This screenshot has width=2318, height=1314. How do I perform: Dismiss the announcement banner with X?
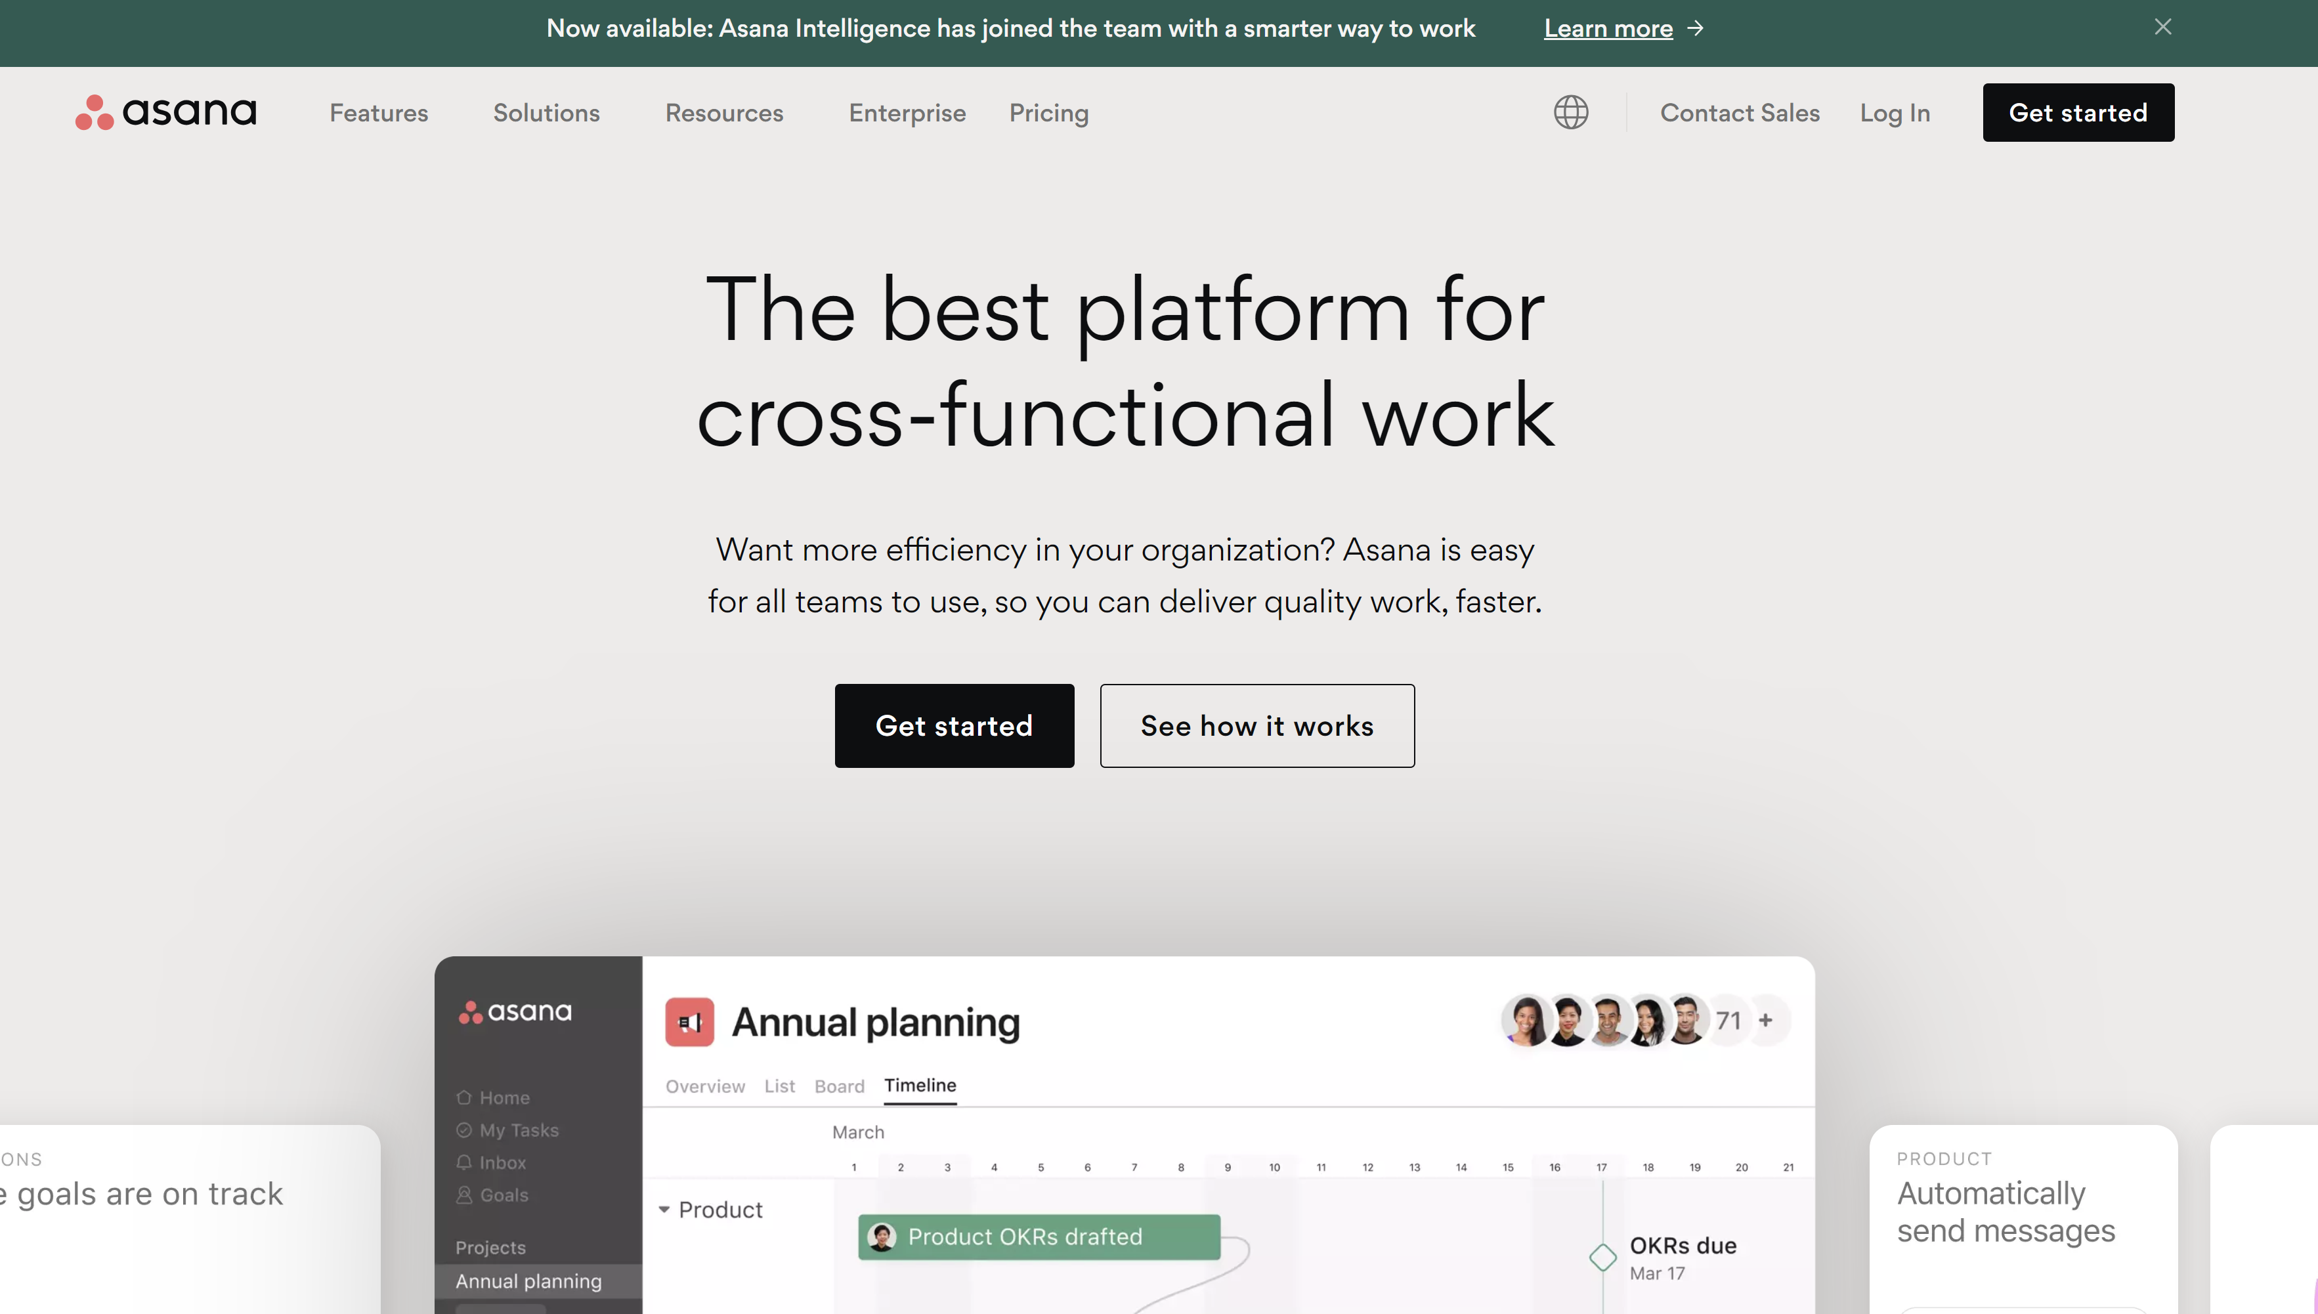point(2162,27)
